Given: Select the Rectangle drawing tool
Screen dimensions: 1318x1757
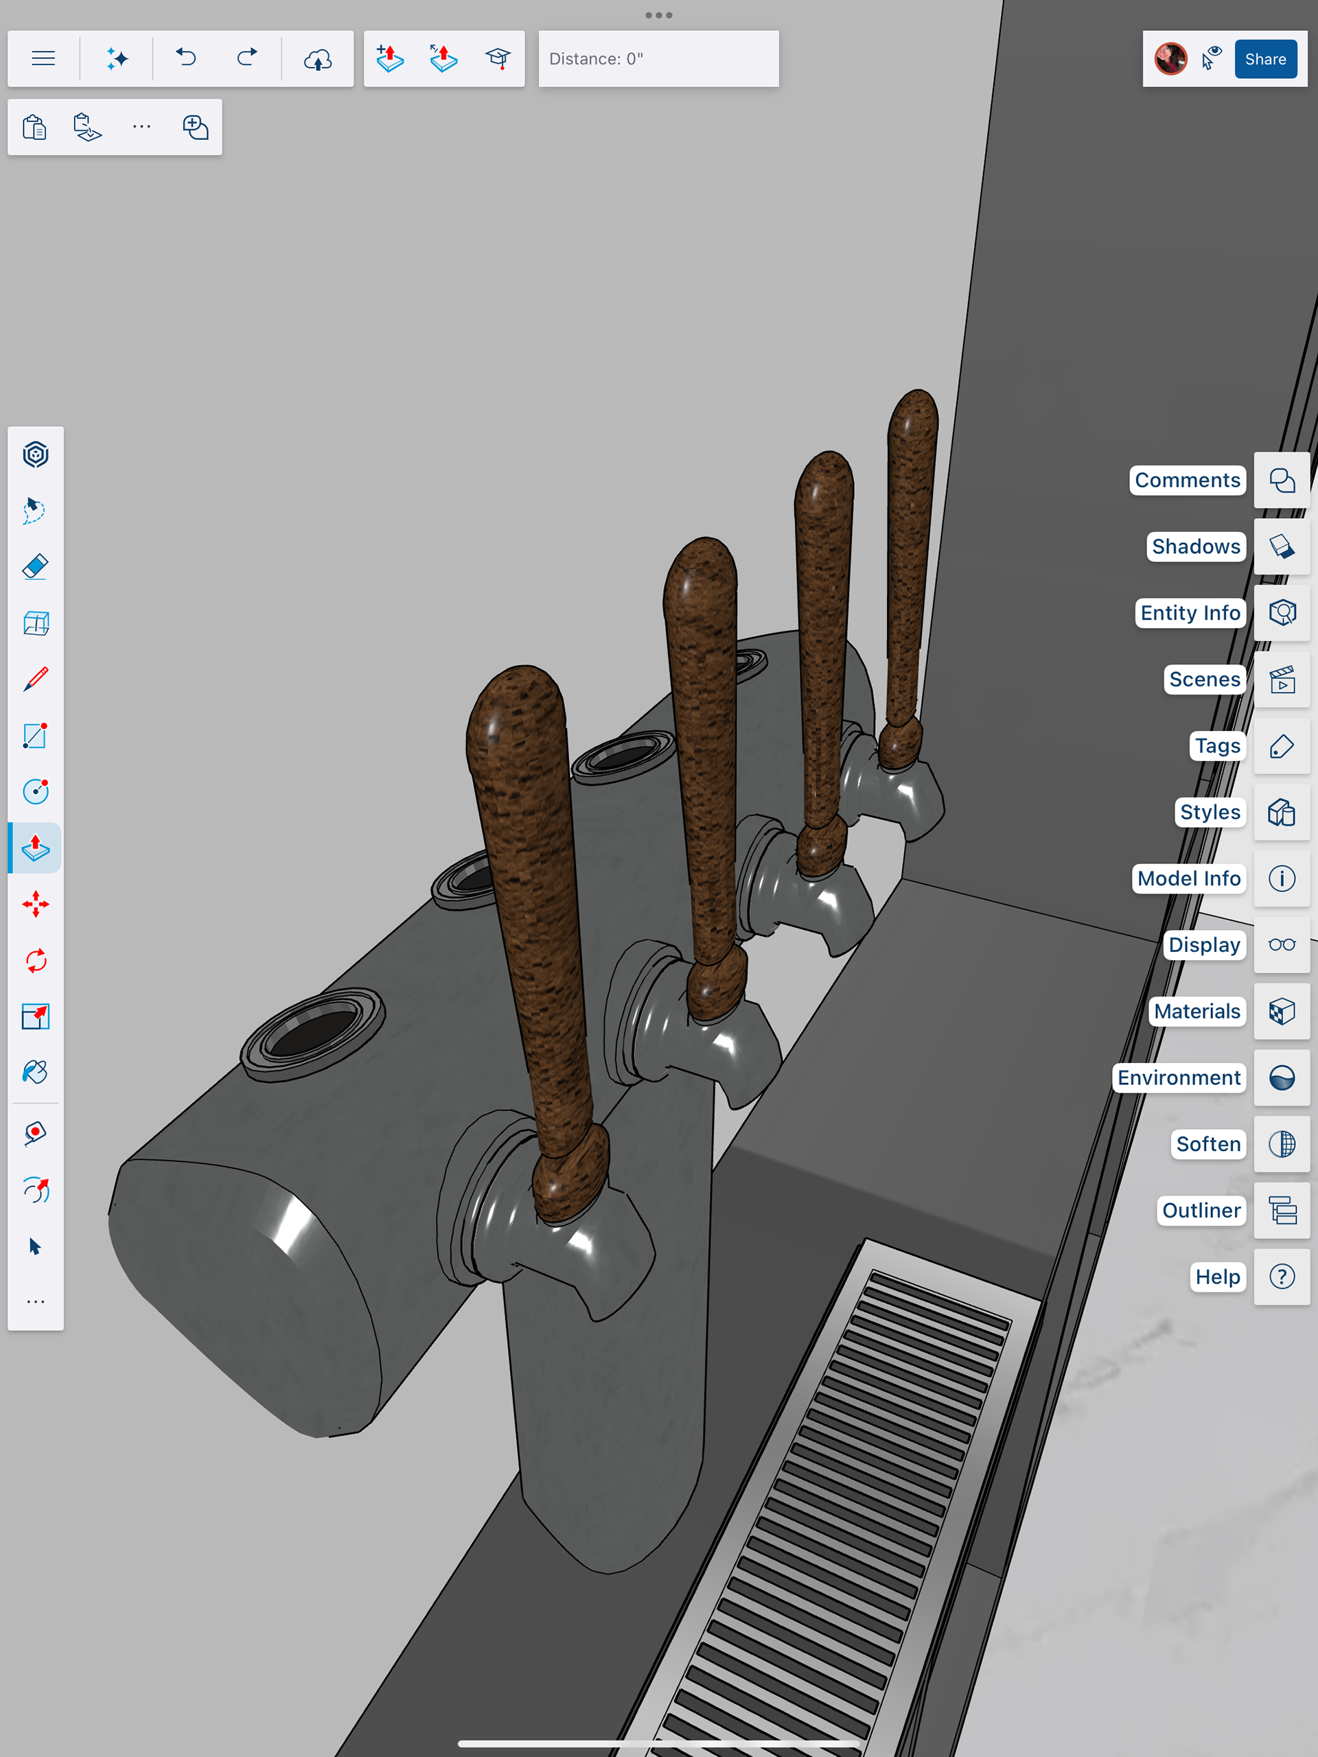Looking at the screenshot, I should click(x=36, y=736).
